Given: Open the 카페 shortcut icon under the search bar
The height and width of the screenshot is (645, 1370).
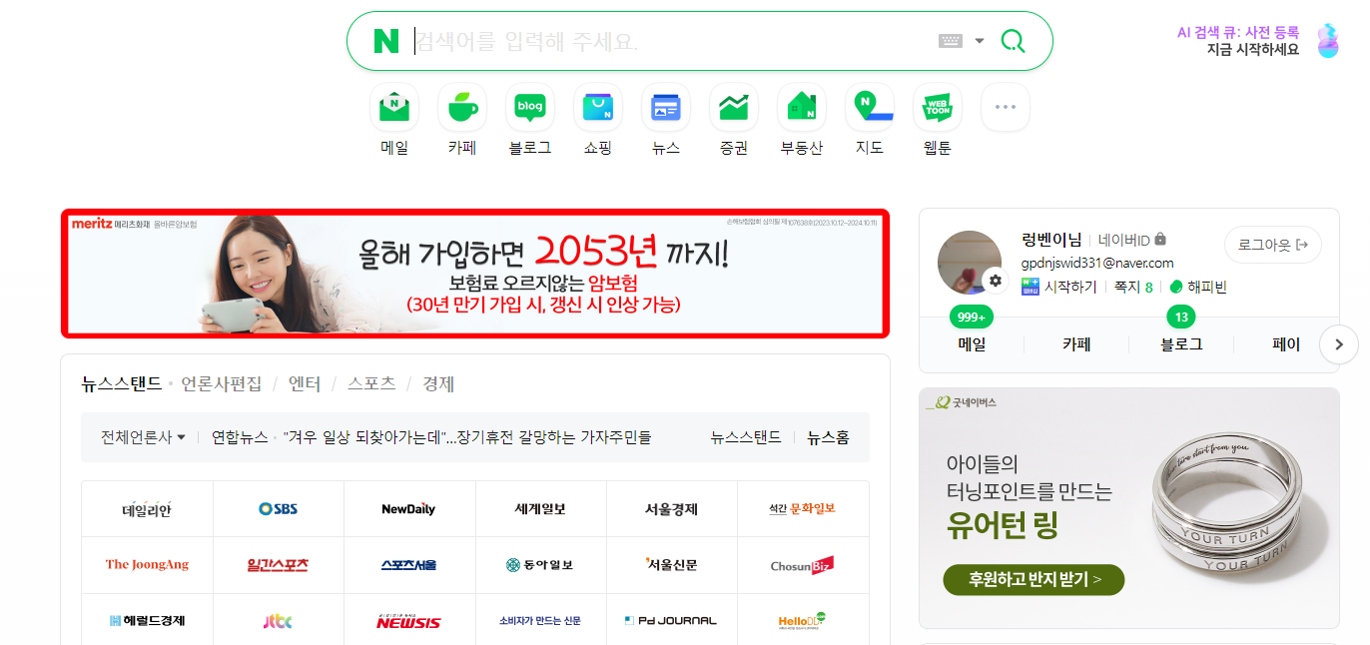Looking at the screenshot, I should coord(462,107).
